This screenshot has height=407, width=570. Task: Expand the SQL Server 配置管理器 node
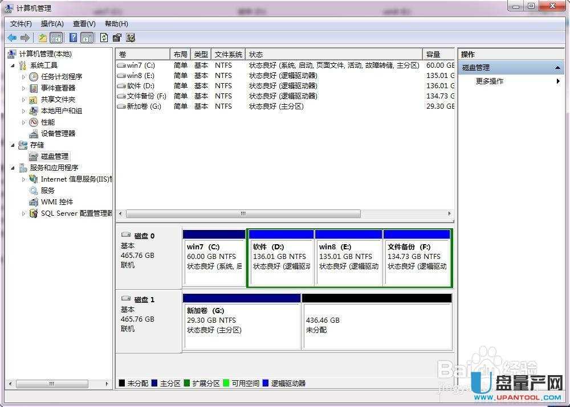click(x=24, y=213)
